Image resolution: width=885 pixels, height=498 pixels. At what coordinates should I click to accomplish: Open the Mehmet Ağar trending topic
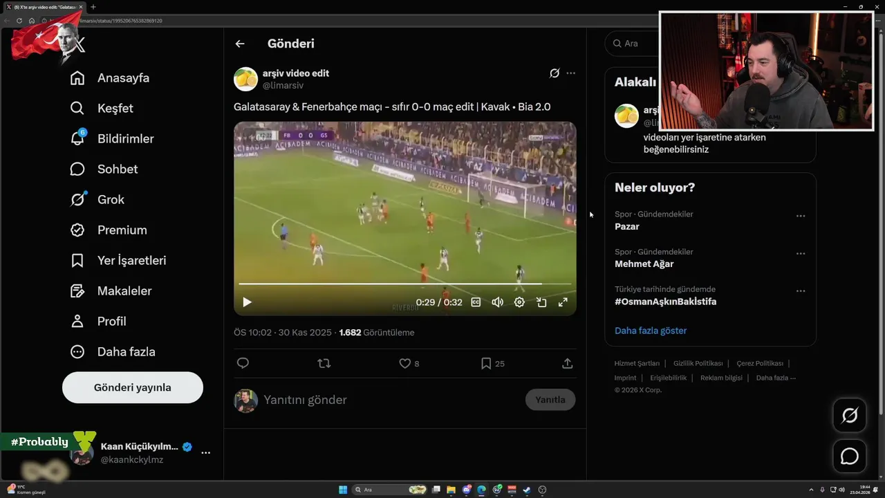pyautogui.click(x=644, y=264)
